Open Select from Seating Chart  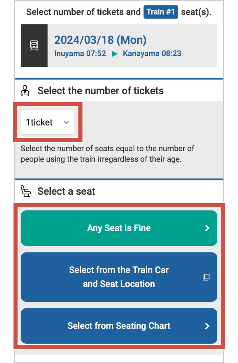(x=119, y=326)
